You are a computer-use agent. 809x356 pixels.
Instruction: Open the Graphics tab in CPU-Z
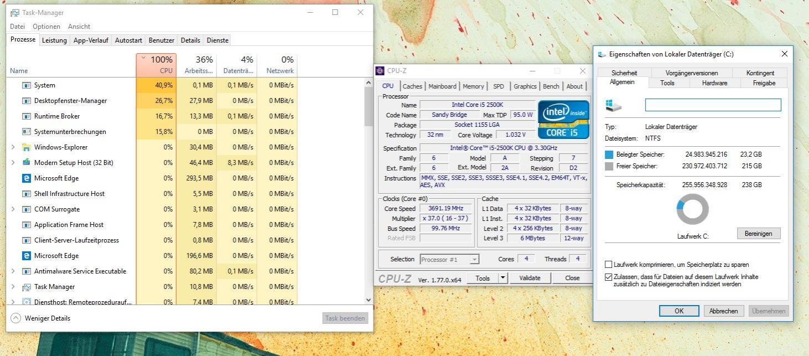tap(525, 86)
